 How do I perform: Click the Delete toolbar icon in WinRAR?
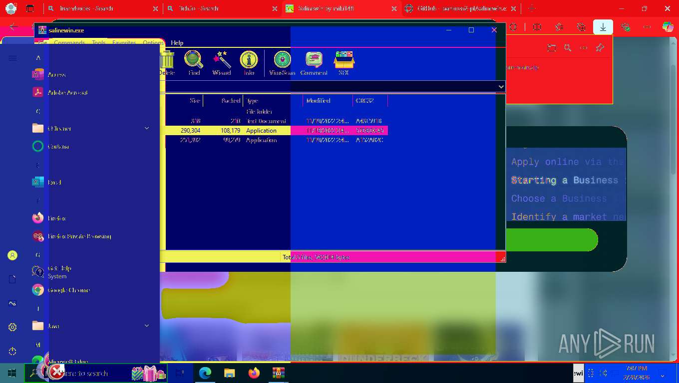click(x=167, y=63)
